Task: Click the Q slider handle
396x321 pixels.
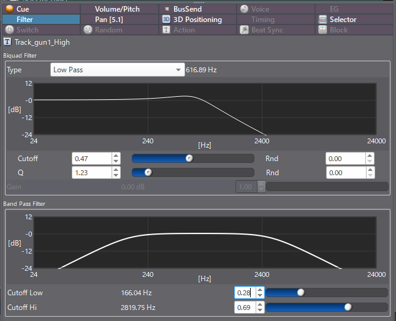Action: tap(148, 172)
